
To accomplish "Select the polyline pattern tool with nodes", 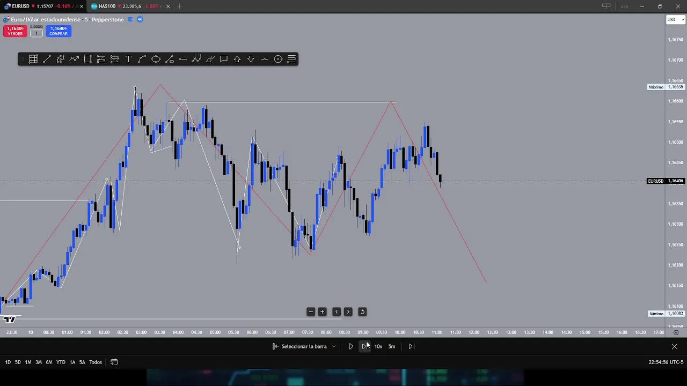I will coord(196,59).
